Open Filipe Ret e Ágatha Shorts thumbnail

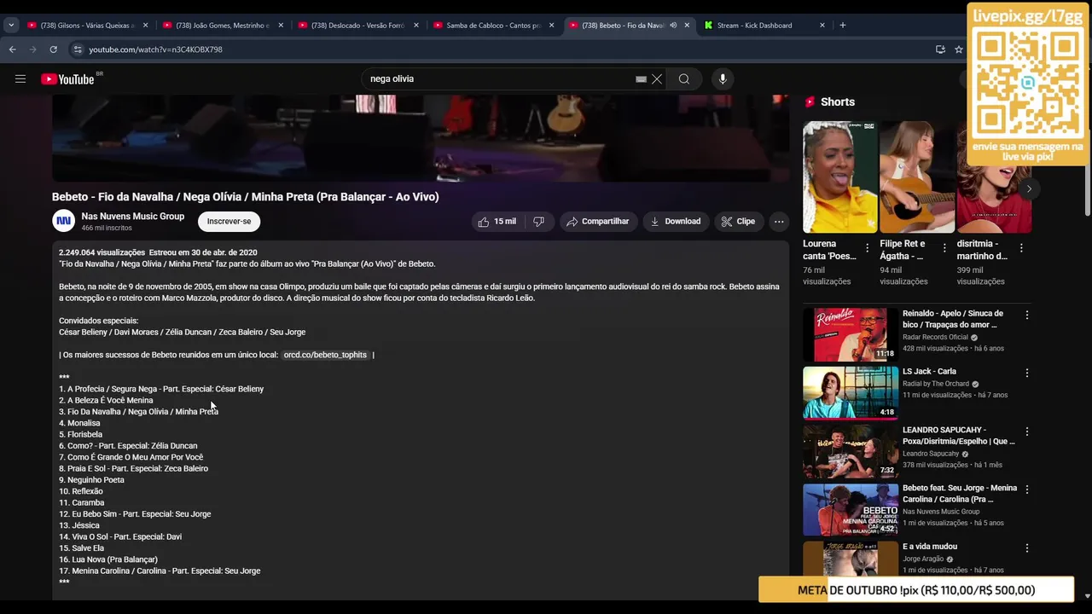point(917,177)
